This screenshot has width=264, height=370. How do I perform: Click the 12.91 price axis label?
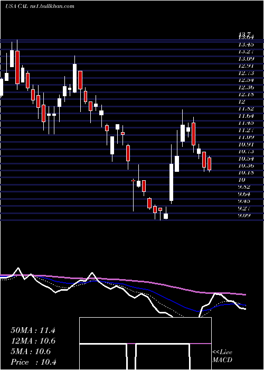point(247,66)
